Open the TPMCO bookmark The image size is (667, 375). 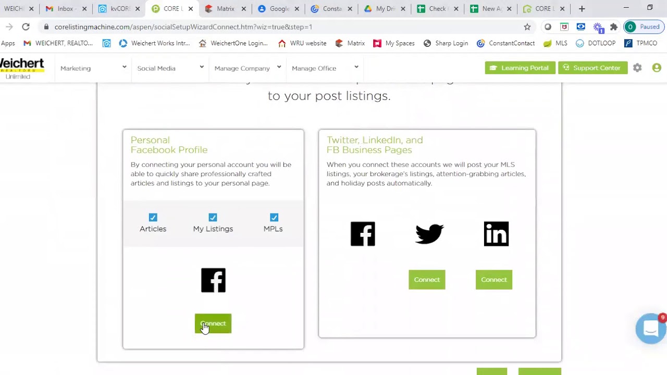[641, 43]
